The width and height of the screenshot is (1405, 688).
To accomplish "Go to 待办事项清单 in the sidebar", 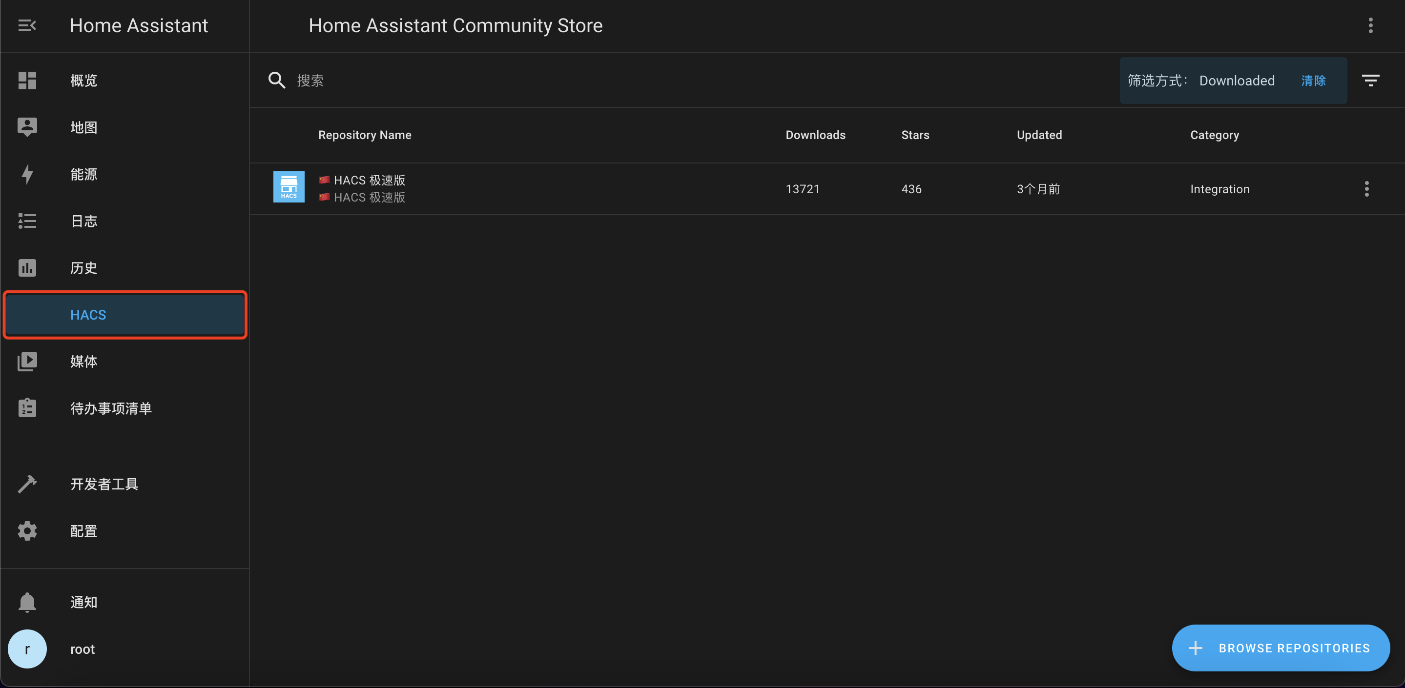I will coord(111,409).
